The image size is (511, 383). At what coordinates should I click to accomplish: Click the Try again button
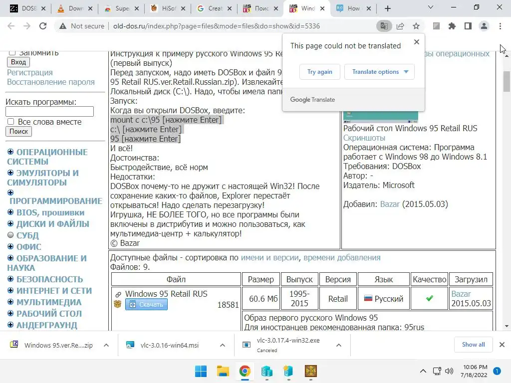coord(320,72)
